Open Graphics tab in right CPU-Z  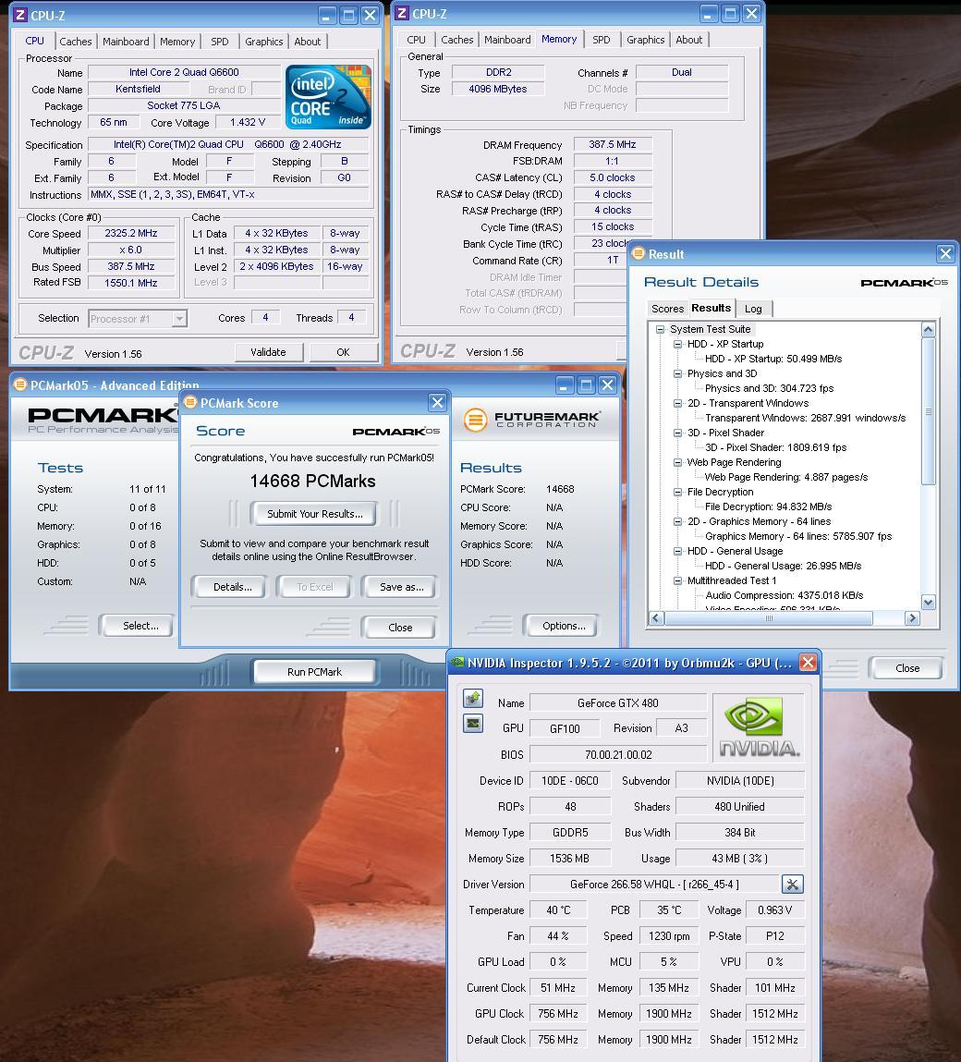(645, 40)
